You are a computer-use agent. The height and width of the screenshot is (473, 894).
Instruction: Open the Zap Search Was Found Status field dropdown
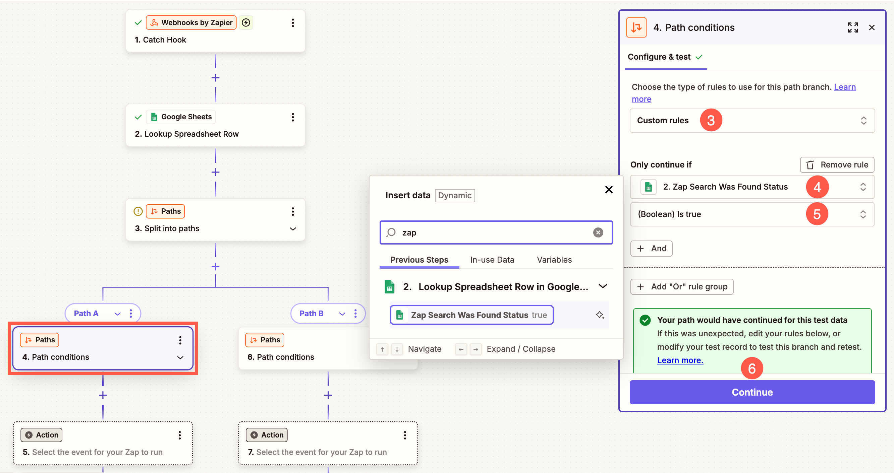point(752,187)
